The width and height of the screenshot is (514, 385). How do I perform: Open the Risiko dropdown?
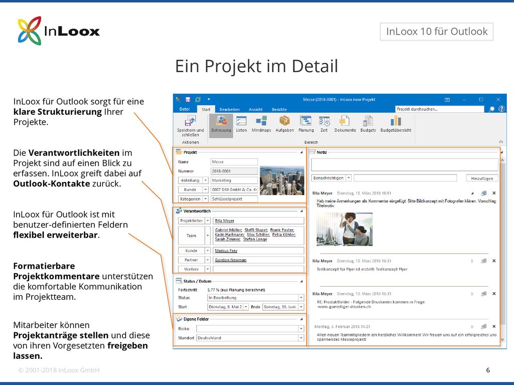(301, 329)
